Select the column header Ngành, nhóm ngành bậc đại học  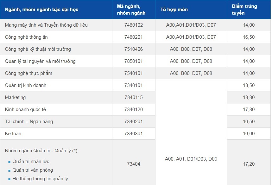(x=40, y=10)
